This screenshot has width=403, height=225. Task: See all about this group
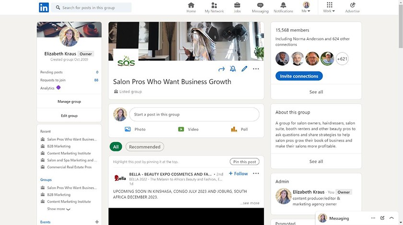coord(316,162)
